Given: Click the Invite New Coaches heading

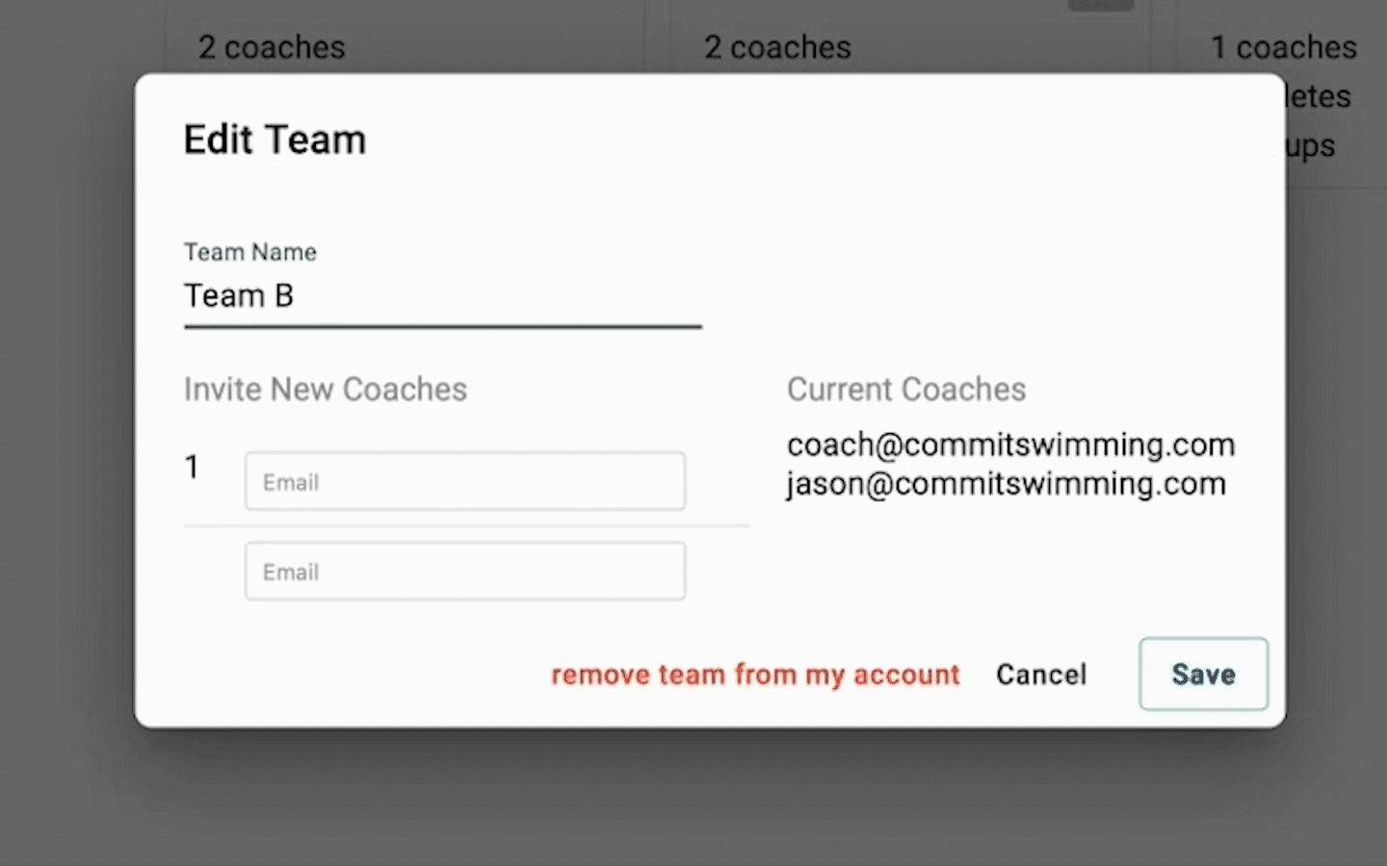Looking at the screenshot, I should pyautogui.click(x=326, y=389).
